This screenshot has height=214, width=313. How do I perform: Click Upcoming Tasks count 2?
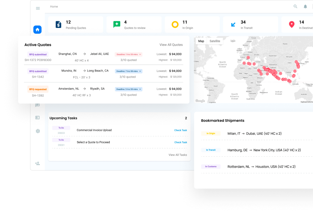[186, 118]
